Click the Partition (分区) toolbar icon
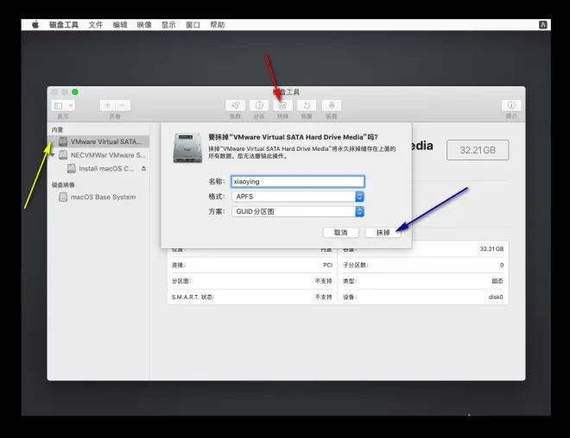The image size is (570, 438). (x=259, y=105)
